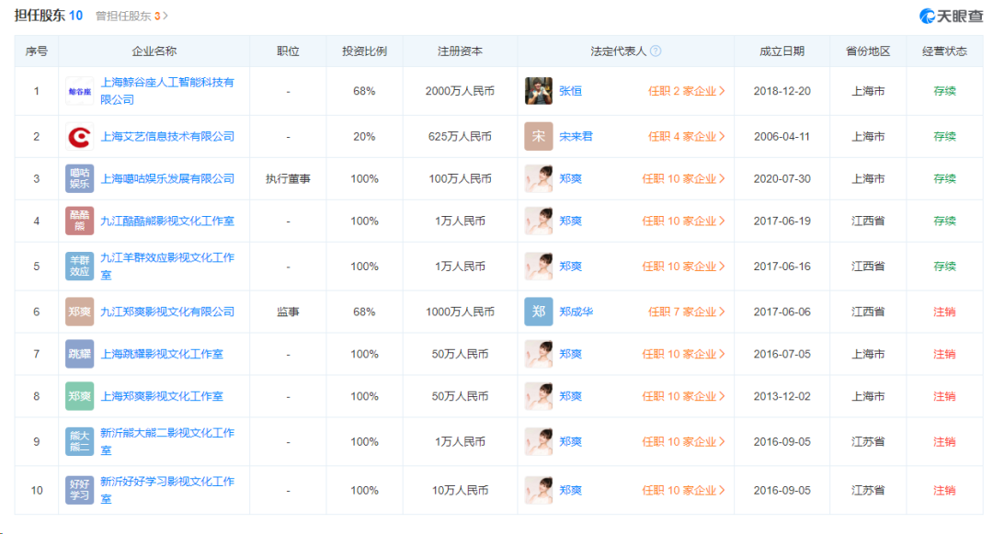
Task: Open 九江郑爽影视文化有限公司 company link
Action: [x=167, y=312]
